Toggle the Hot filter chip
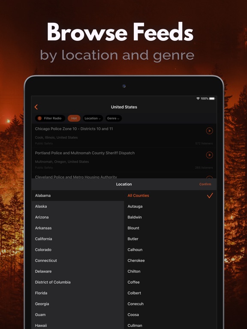The width and height of the screenshot is (247, 329). [74, 118]
